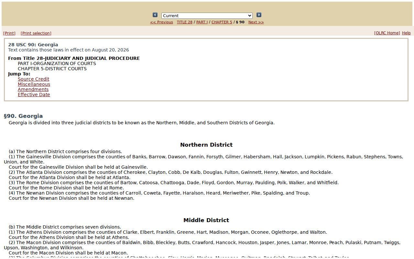Click "From Title 28-JUDICIARY AND JUDICIAL PROCEDURE" heading

click(x=74, y=58)
